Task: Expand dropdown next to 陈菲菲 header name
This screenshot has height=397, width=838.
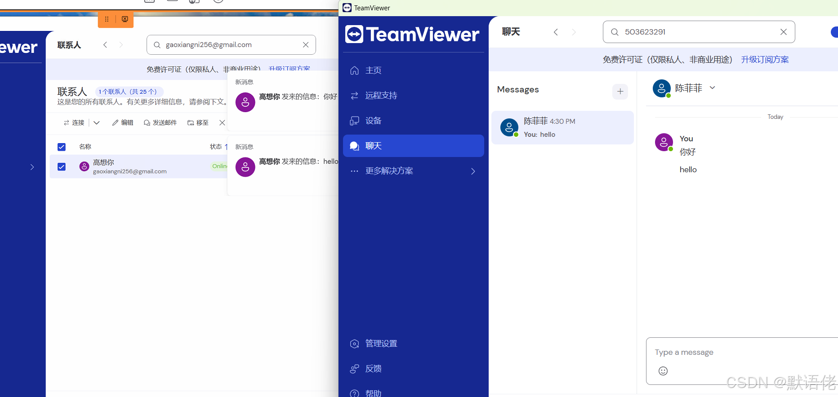Action: [x=712, y=88]
